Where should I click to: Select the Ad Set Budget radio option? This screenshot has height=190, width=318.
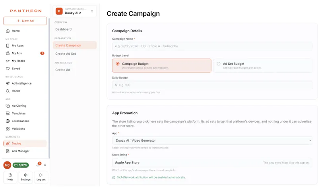[x=263, y=65]
